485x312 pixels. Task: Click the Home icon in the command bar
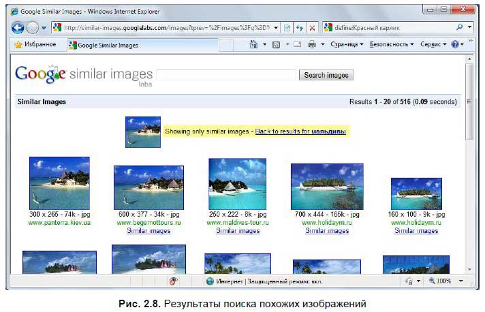254,44
